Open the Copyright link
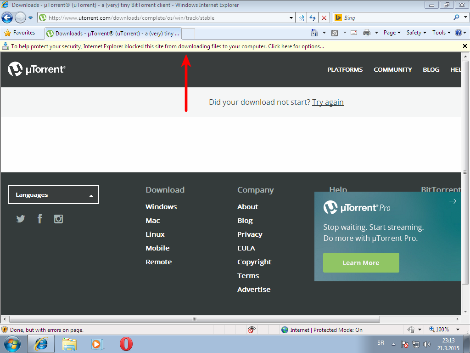This screenshot has height=353, width=470. [x=254, y=262]
